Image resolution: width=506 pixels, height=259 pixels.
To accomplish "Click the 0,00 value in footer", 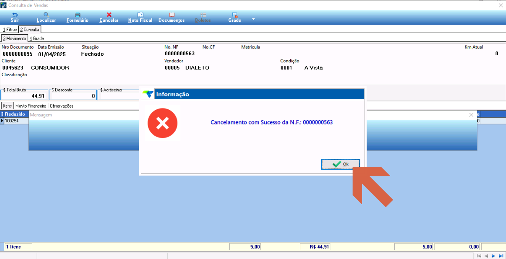I will pyautogui.click(x=457, y=247).
